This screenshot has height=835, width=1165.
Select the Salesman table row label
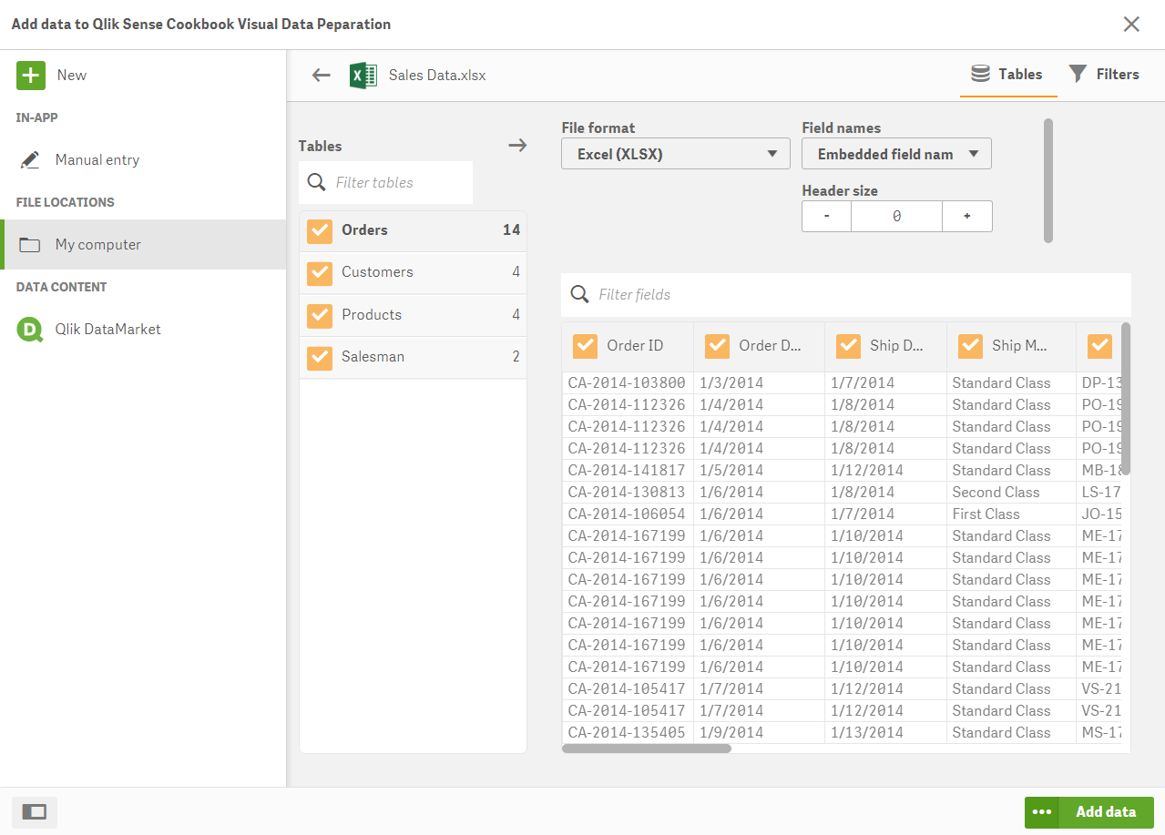click(x=373, y=357)
